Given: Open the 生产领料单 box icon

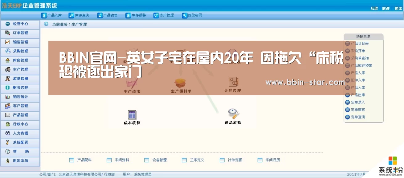Looking at the screenshot, I should (x=181, y=86).
